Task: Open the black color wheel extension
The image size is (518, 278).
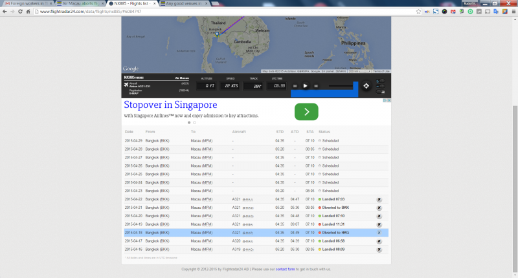Action: click(x=444, y=12)
